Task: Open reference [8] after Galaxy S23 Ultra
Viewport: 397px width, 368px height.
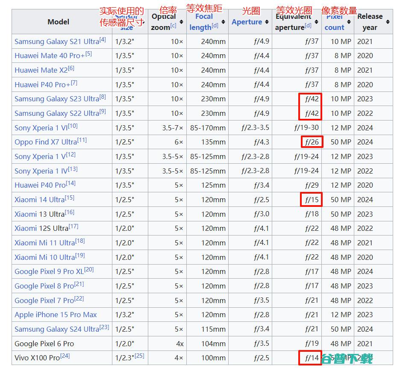Action: point(103,97)
